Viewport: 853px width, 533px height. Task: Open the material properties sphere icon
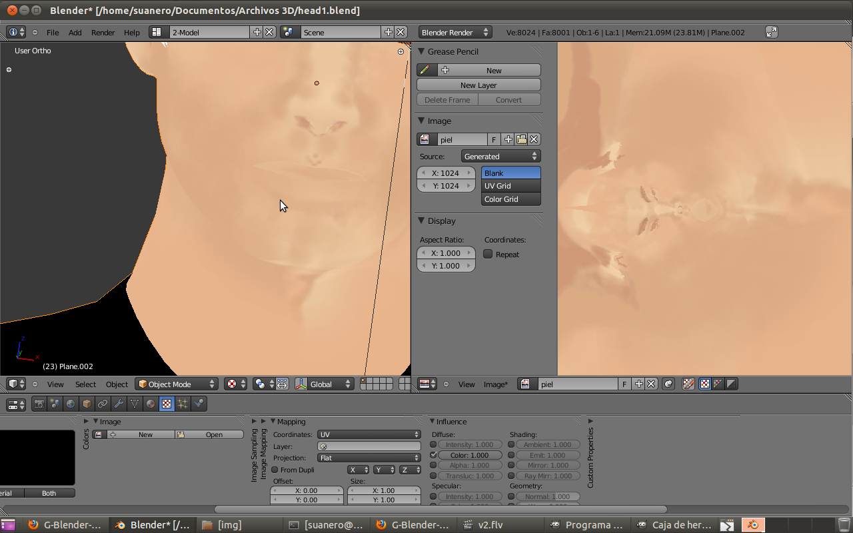151,404
